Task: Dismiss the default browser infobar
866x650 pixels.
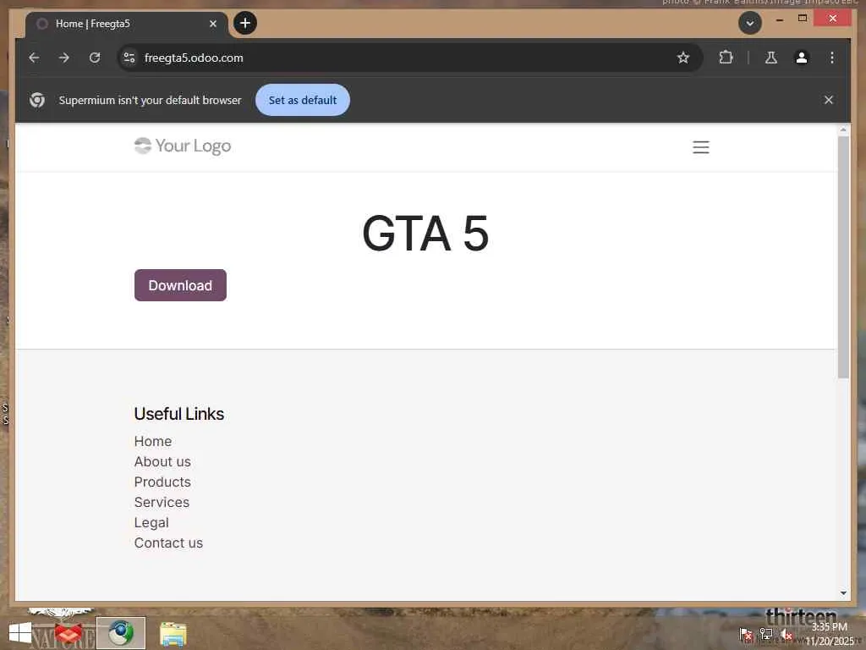Action: coord(829,100)
